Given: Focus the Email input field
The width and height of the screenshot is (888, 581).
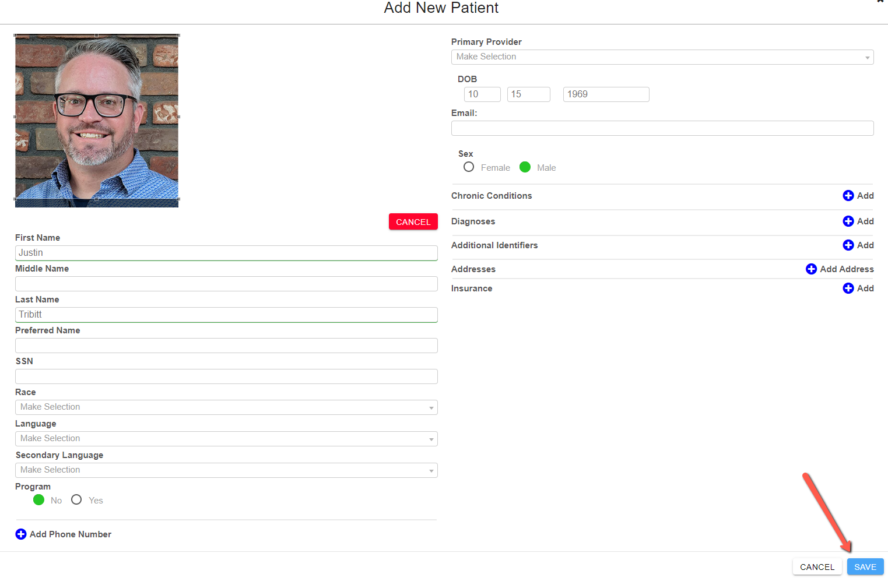Looking at the screenshot, I should pyautogui.click(x=662, y=128).
